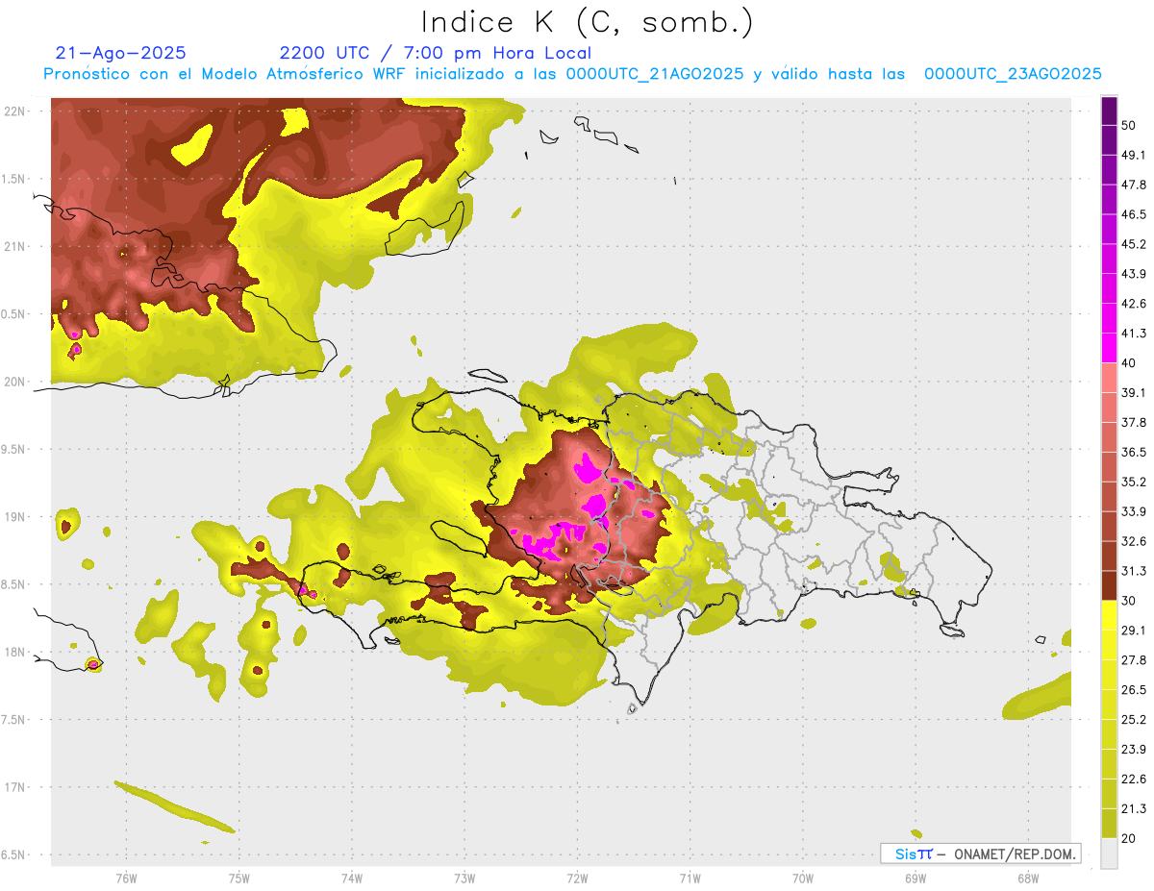Screen dimensions: 1154x891
Task: Click the legend value "30"
Action: (1130, 601)
